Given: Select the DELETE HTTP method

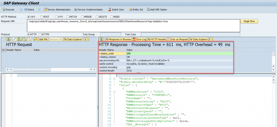Looking at the screenshot, I should (x=97, y=17).
